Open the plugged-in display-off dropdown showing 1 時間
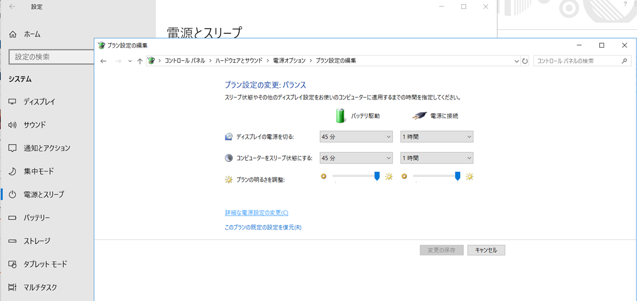The height and width of the screenshot is (301, 637). [x=437, y=137]
